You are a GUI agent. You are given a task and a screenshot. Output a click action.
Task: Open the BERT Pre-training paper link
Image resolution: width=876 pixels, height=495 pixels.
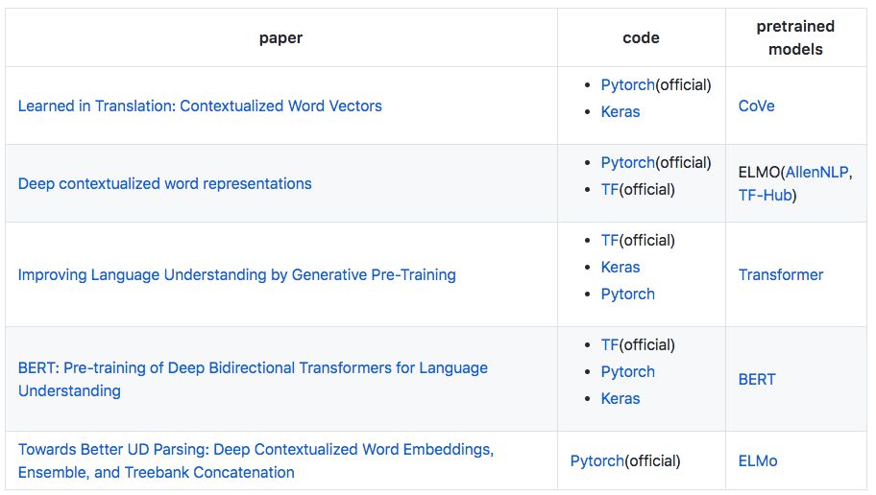[253, 367]
